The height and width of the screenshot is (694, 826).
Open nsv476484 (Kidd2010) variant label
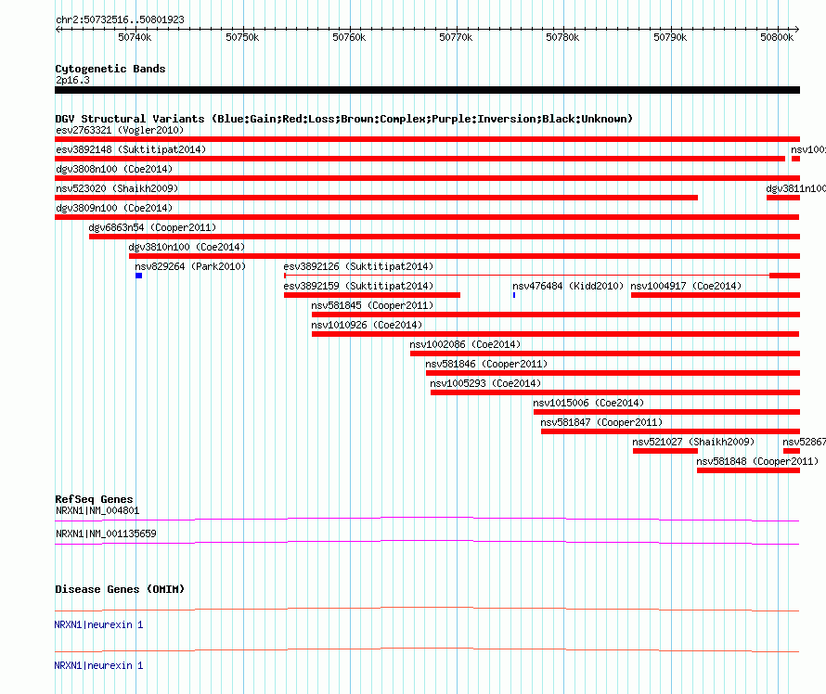click(x=567, y=286)
